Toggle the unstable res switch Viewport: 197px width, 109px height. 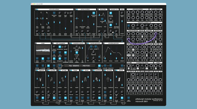point(102,19)
